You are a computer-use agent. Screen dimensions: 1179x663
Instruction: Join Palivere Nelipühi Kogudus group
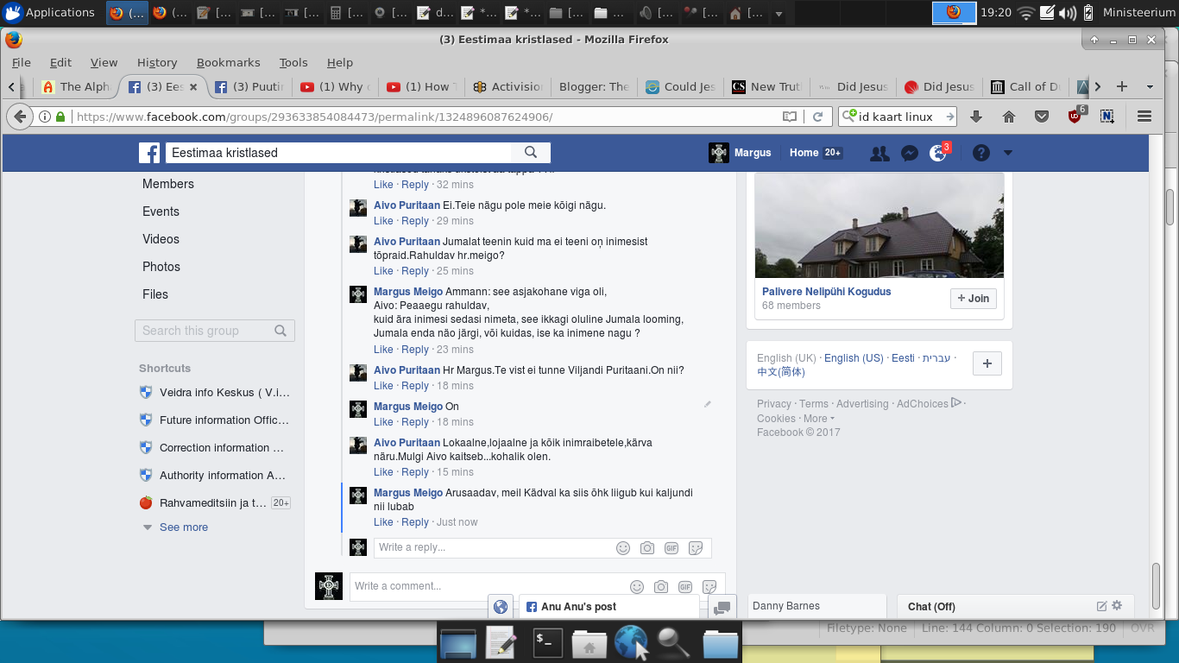[974, 298]
